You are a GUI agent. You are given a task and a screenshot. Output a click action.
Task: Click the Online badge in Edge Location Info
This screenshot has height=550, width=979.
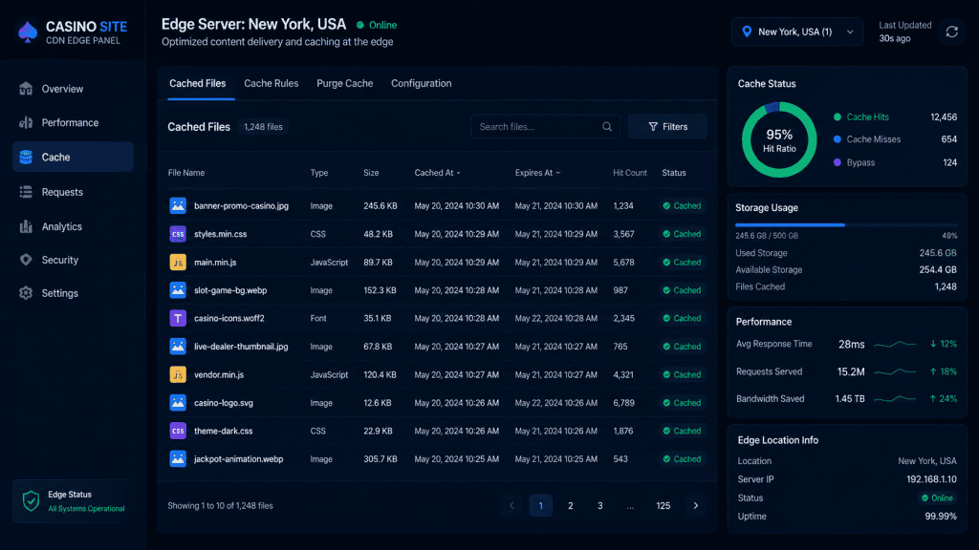(x=937, y=498)
